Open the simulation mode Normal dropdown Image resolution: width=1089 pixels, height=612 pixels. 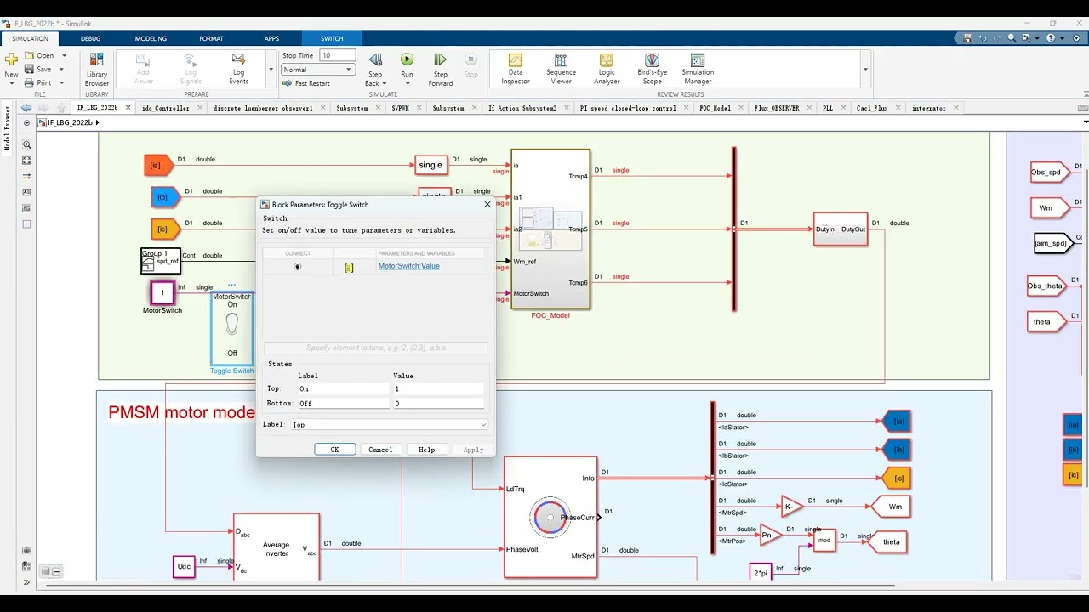[318, 70]
